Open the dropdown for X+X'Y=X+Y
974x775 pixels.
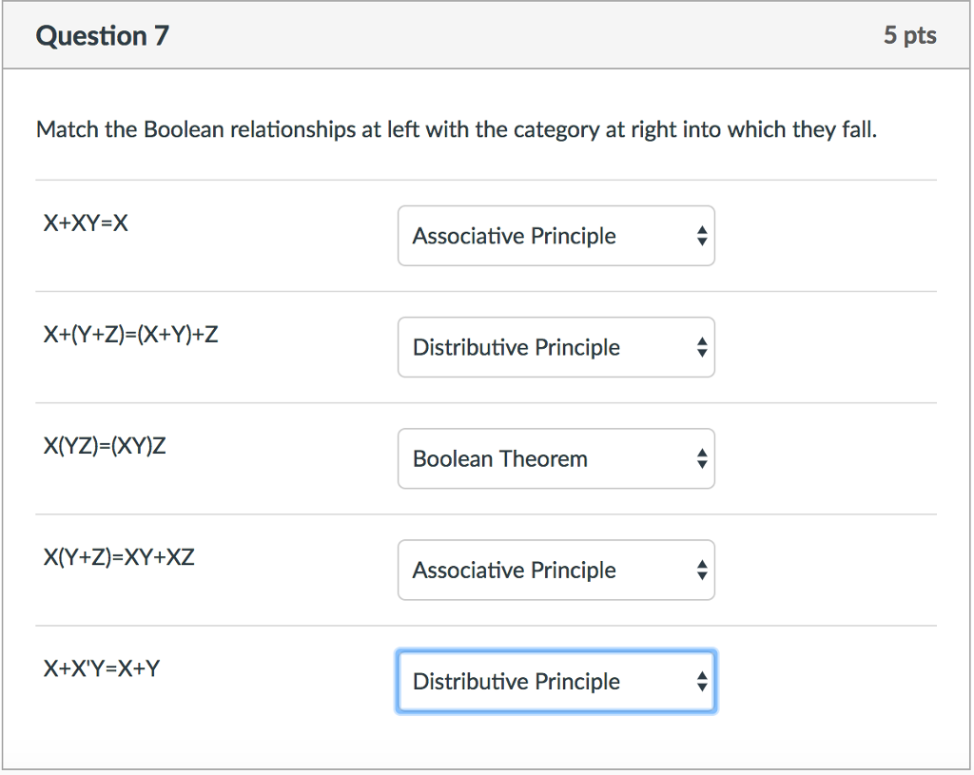click(555, 681)
